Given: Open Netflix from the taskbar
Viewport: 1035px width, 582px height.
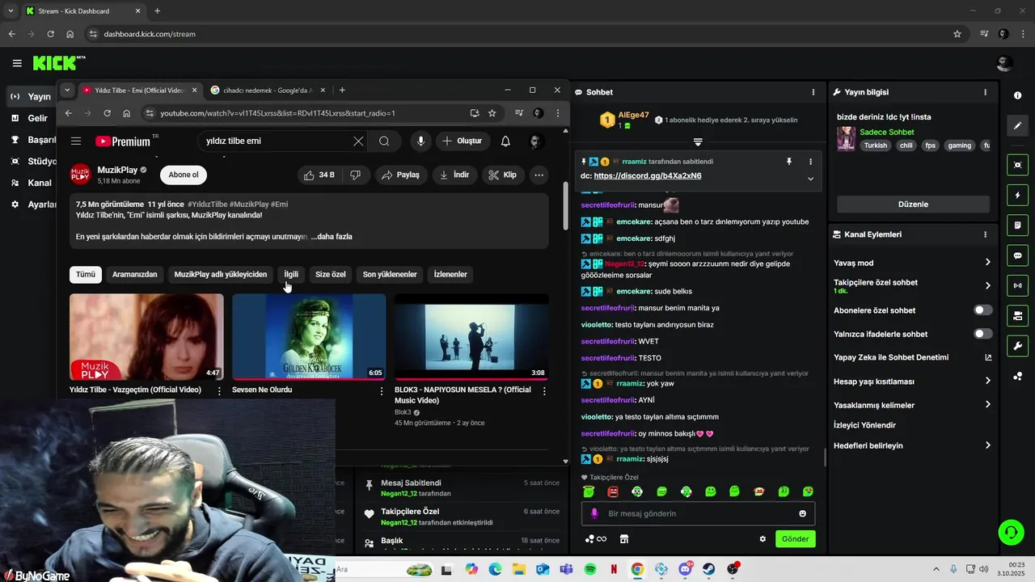Looking at the screenshot, I should (x=614, y=569).
